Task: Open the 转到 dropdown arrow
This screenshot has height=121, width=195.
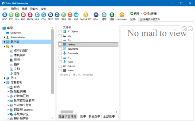Action: [x=141, y=13]
